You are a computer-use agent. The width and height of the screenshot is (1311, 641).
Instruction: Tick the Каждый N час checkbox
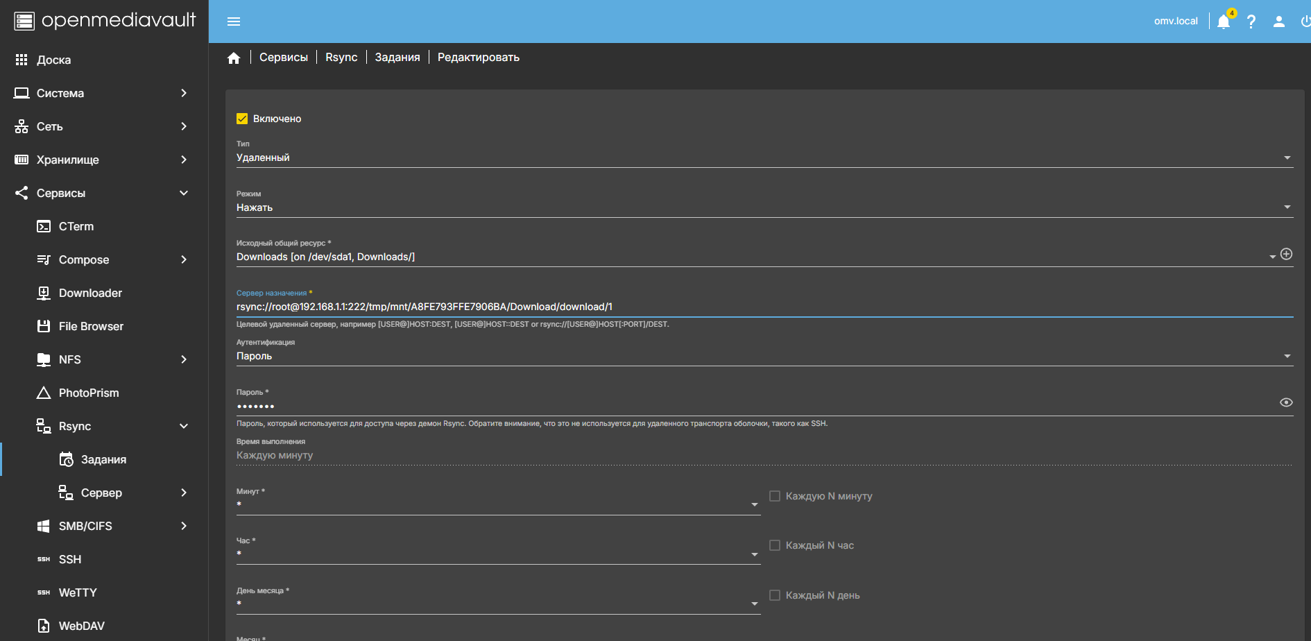pyautogui.click(x=775, y=545)
